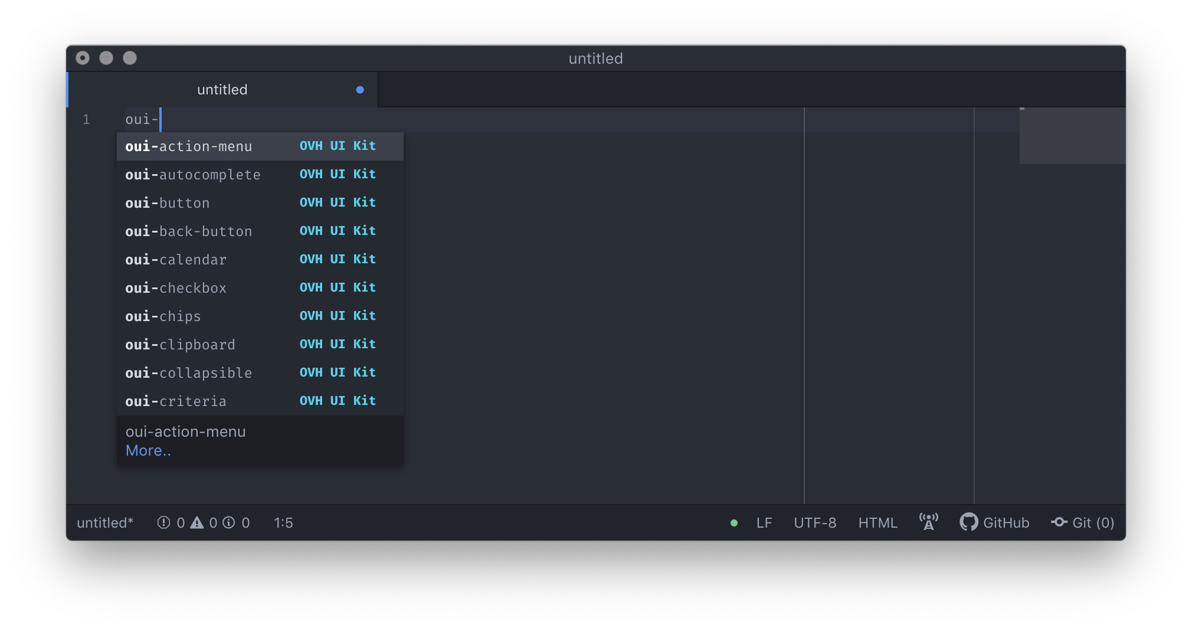Open Git (0) panel from status bar
This screenshot has height=628, width=1192.
(1083, 523)
